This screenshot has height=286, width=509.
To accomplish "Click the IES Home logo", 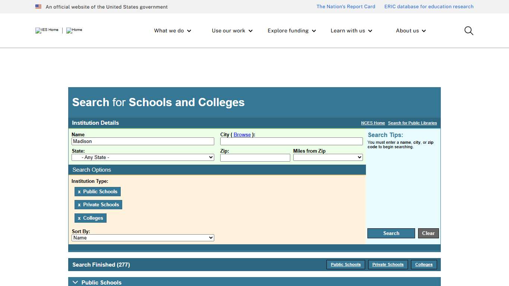I will [x=47, y=31].
